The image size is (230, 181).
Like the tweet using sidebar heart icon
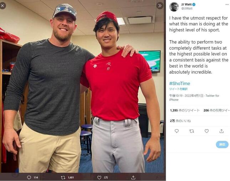(206, 131)
